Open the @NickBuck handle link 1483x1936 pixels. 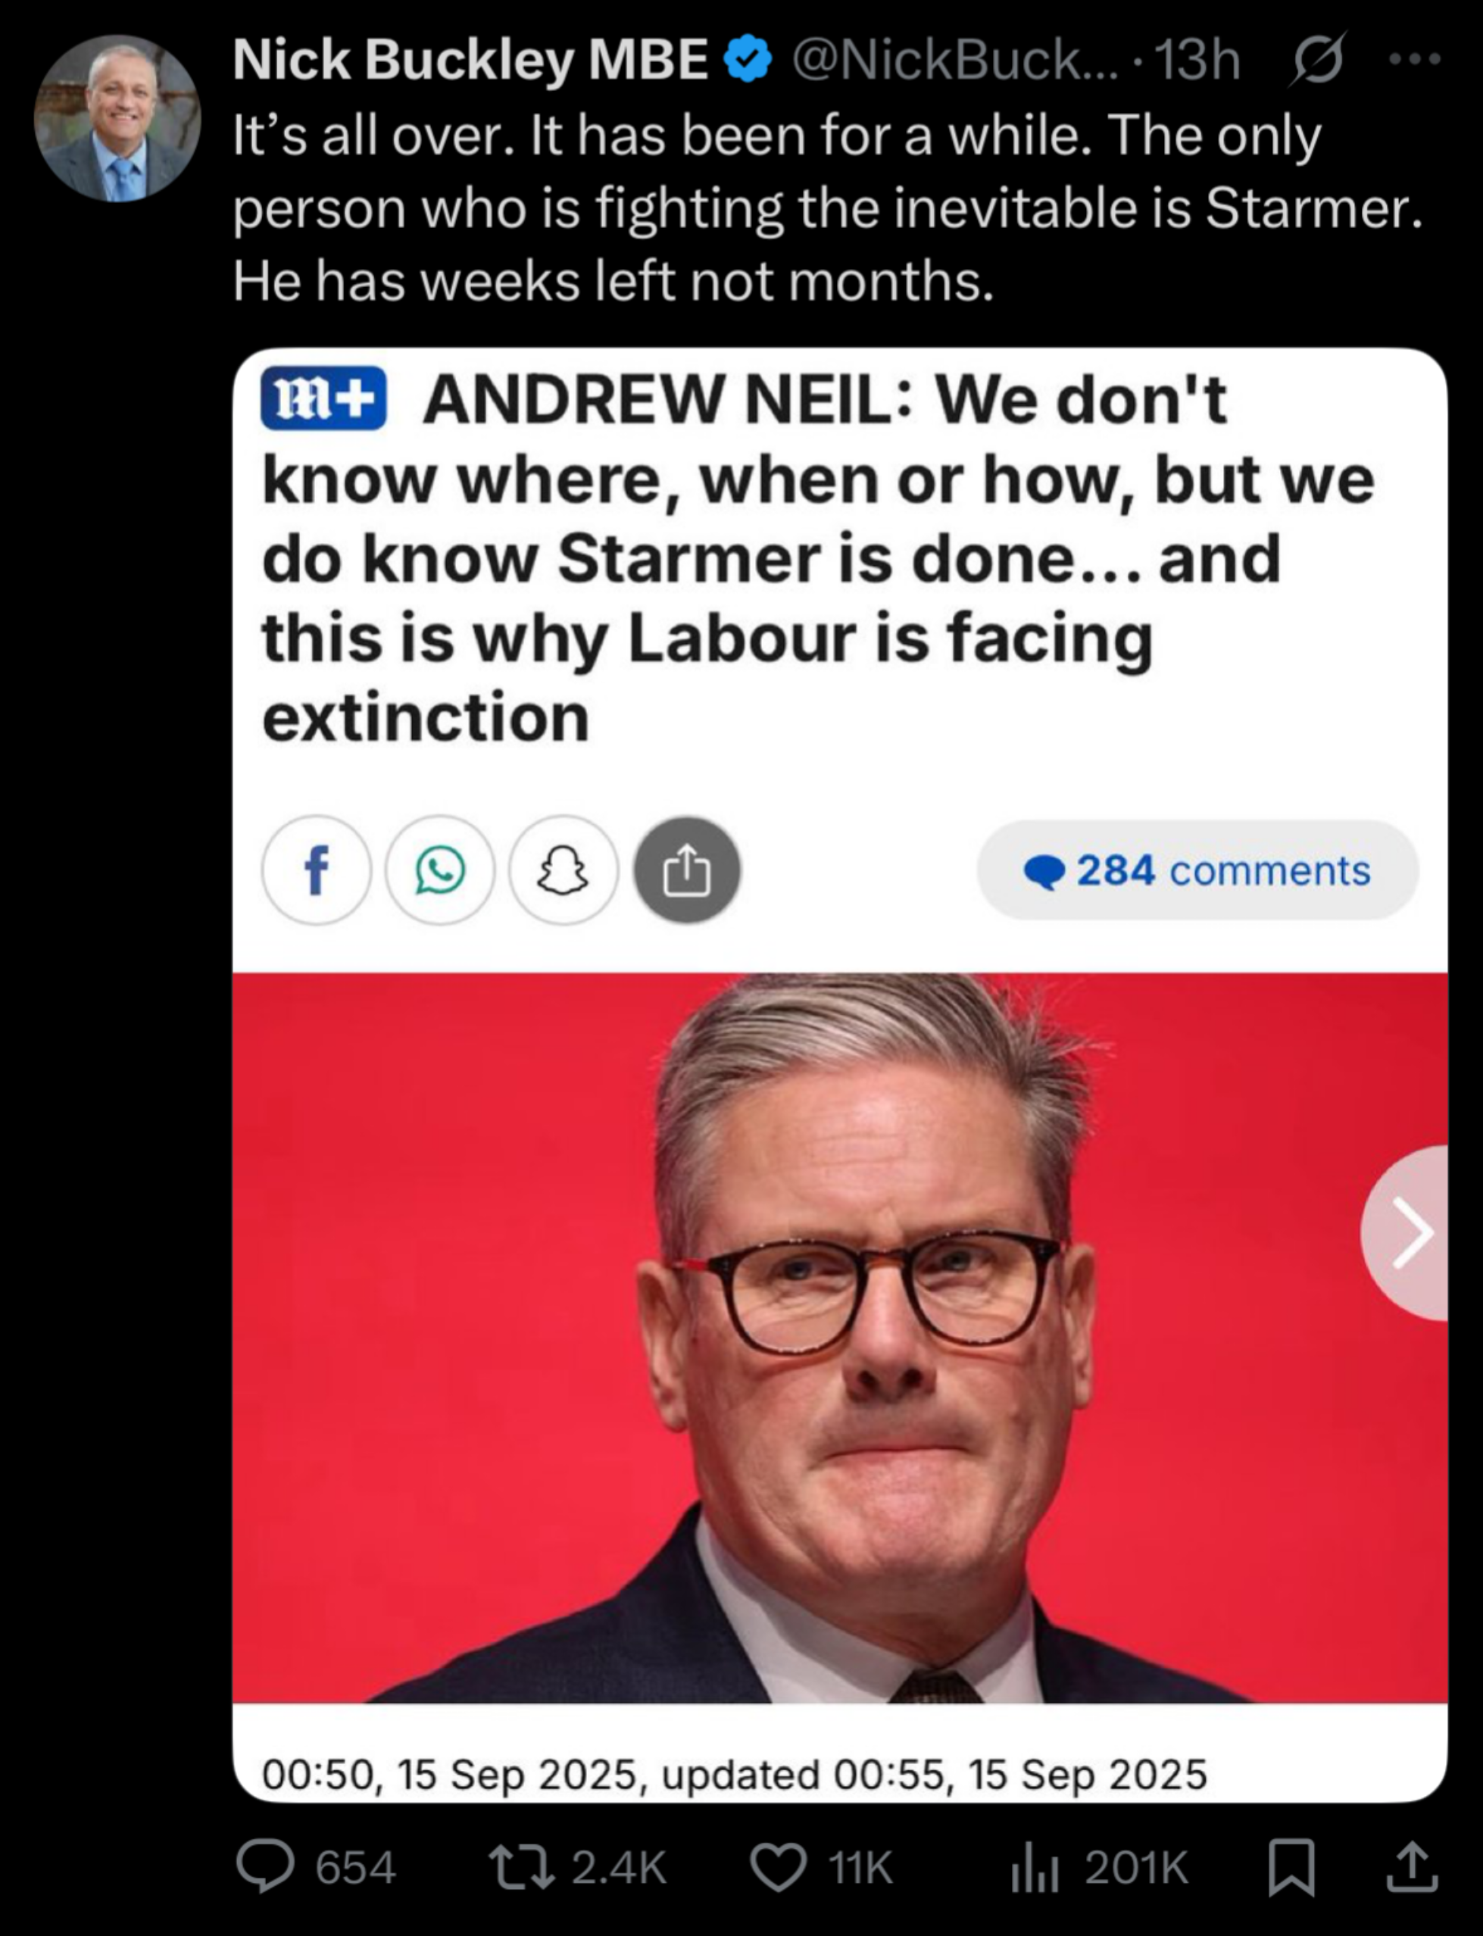(x=954, y=60)
